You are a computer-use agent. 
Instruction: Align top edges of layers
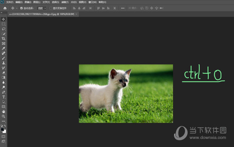coord(98,8)
